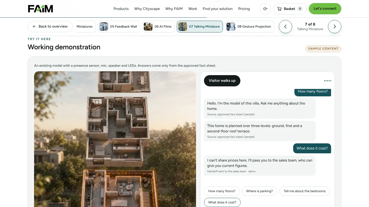369x207 pixels.
Task: Click the three levels answer message
Action: pyautogui.click(x=260, y=131)
